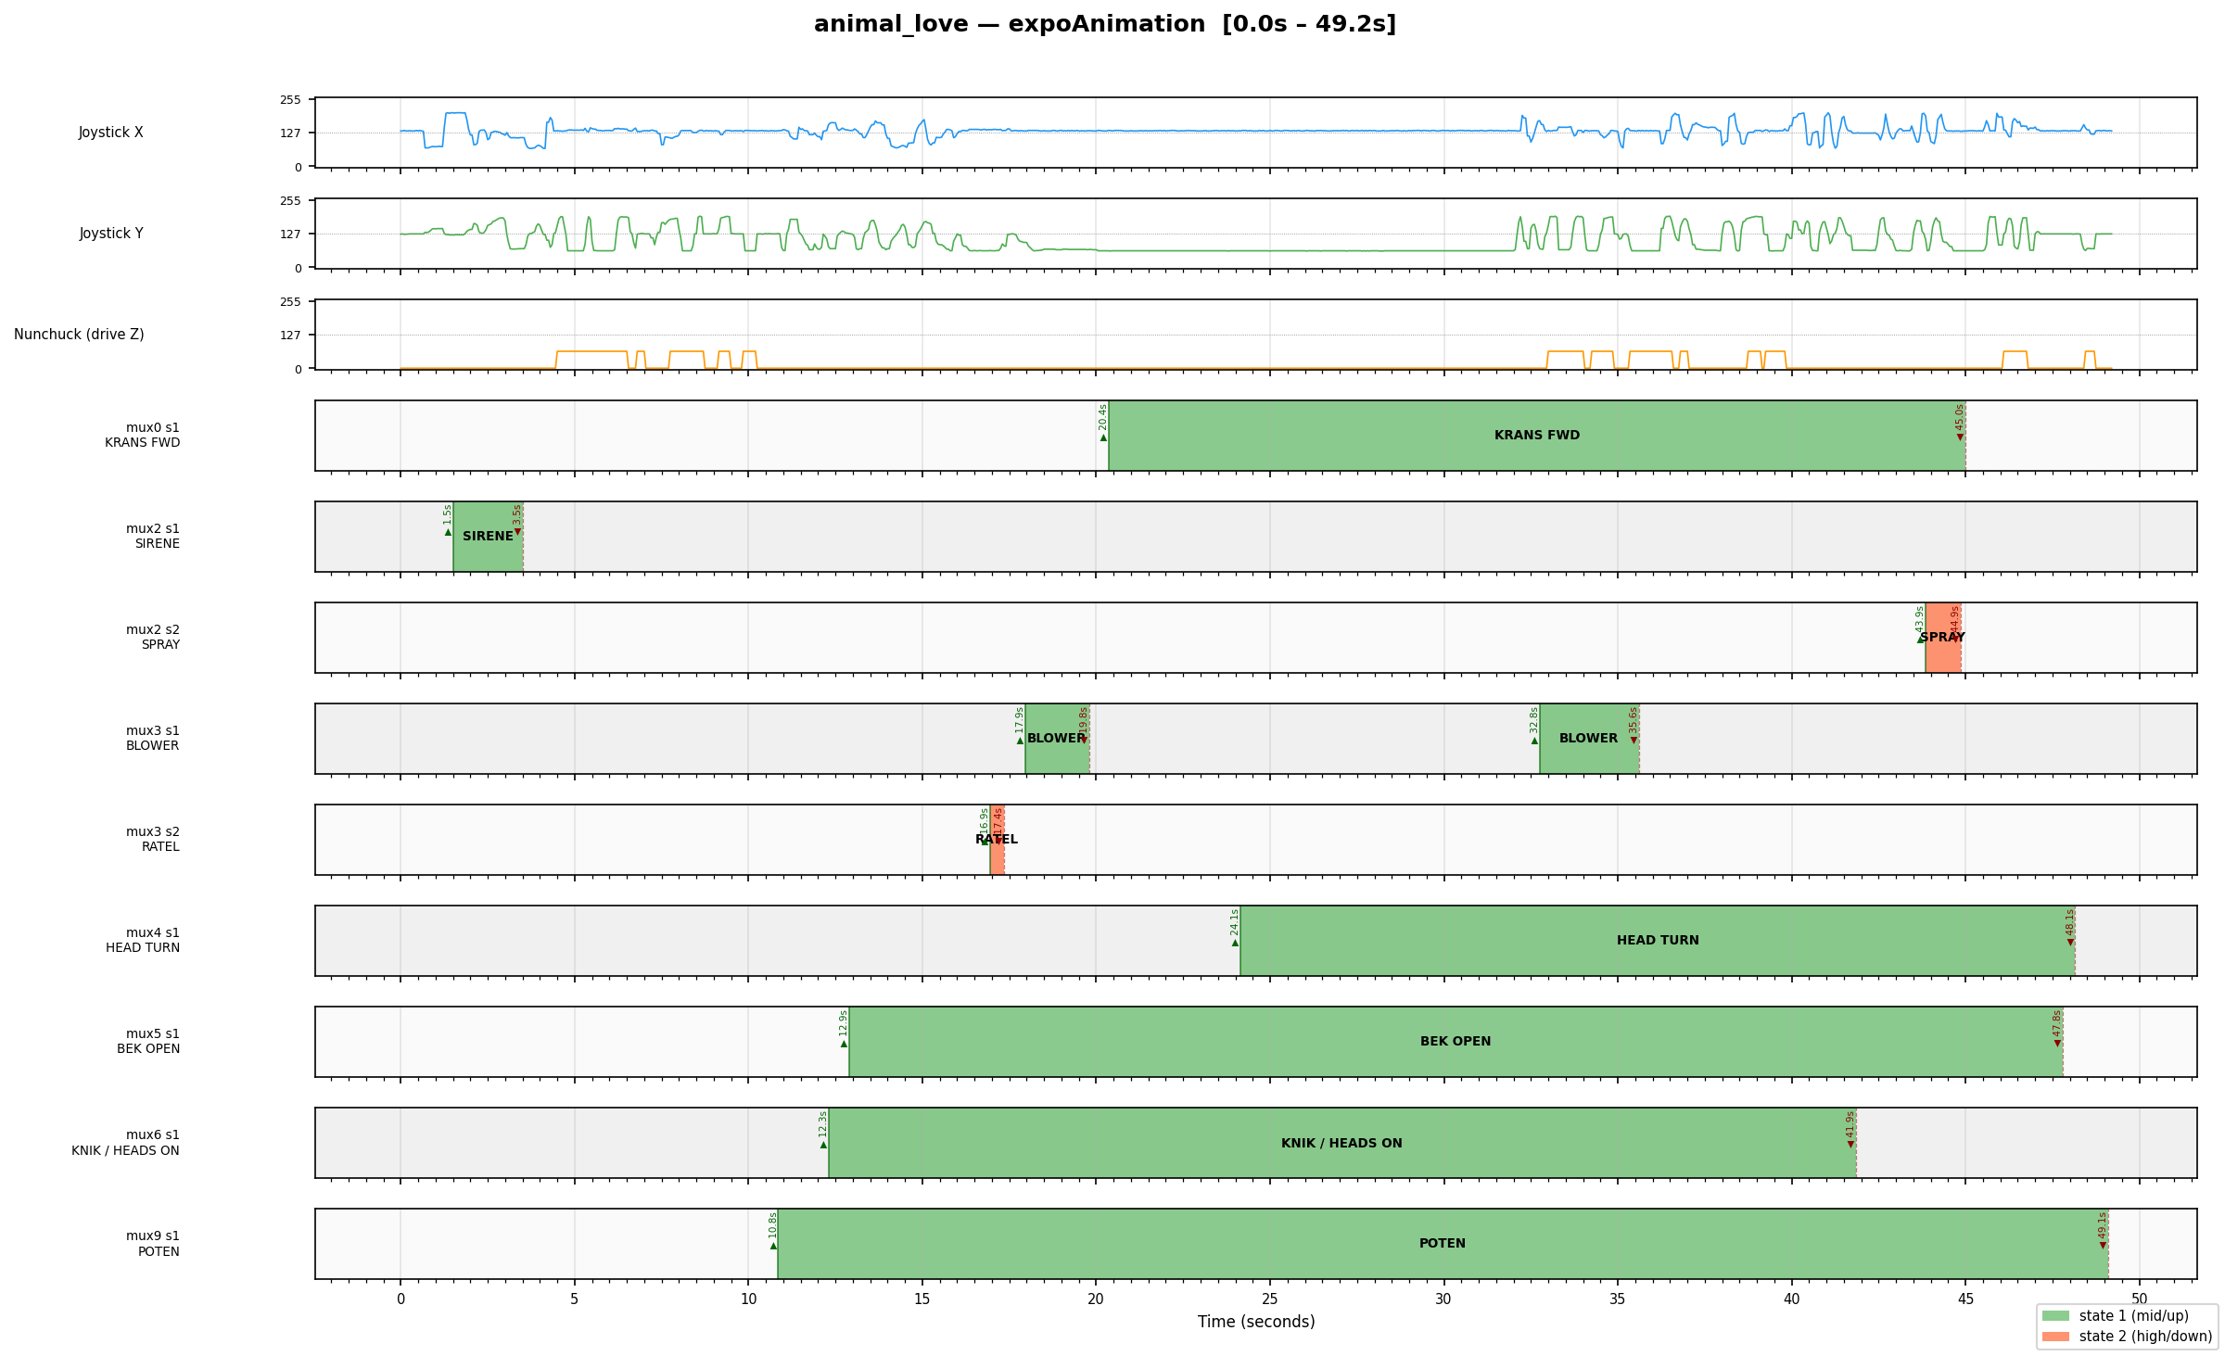2225x1356 pixels.
Task: Click the 5 tick on the time axis
Action: coord(575,1299)
